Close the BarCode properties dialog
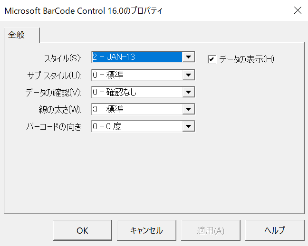The image size is (308, 246). click(x=298, y=10)
